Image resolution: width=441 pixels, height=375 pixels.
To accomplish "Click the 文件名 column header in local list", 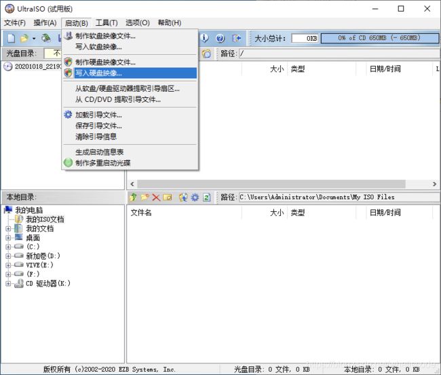I will coord(185,213).
